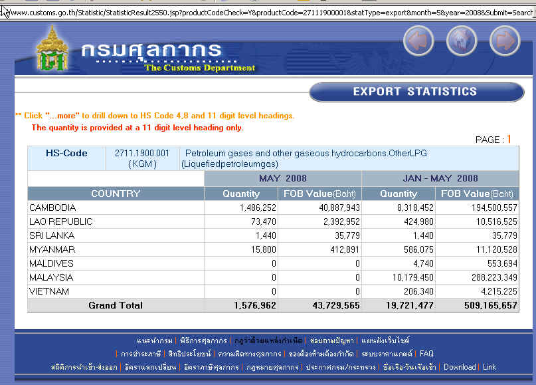Click grand total May quantity 1,576,962
The height and width of the screenshot is (385, 536).
click(255, 305)
